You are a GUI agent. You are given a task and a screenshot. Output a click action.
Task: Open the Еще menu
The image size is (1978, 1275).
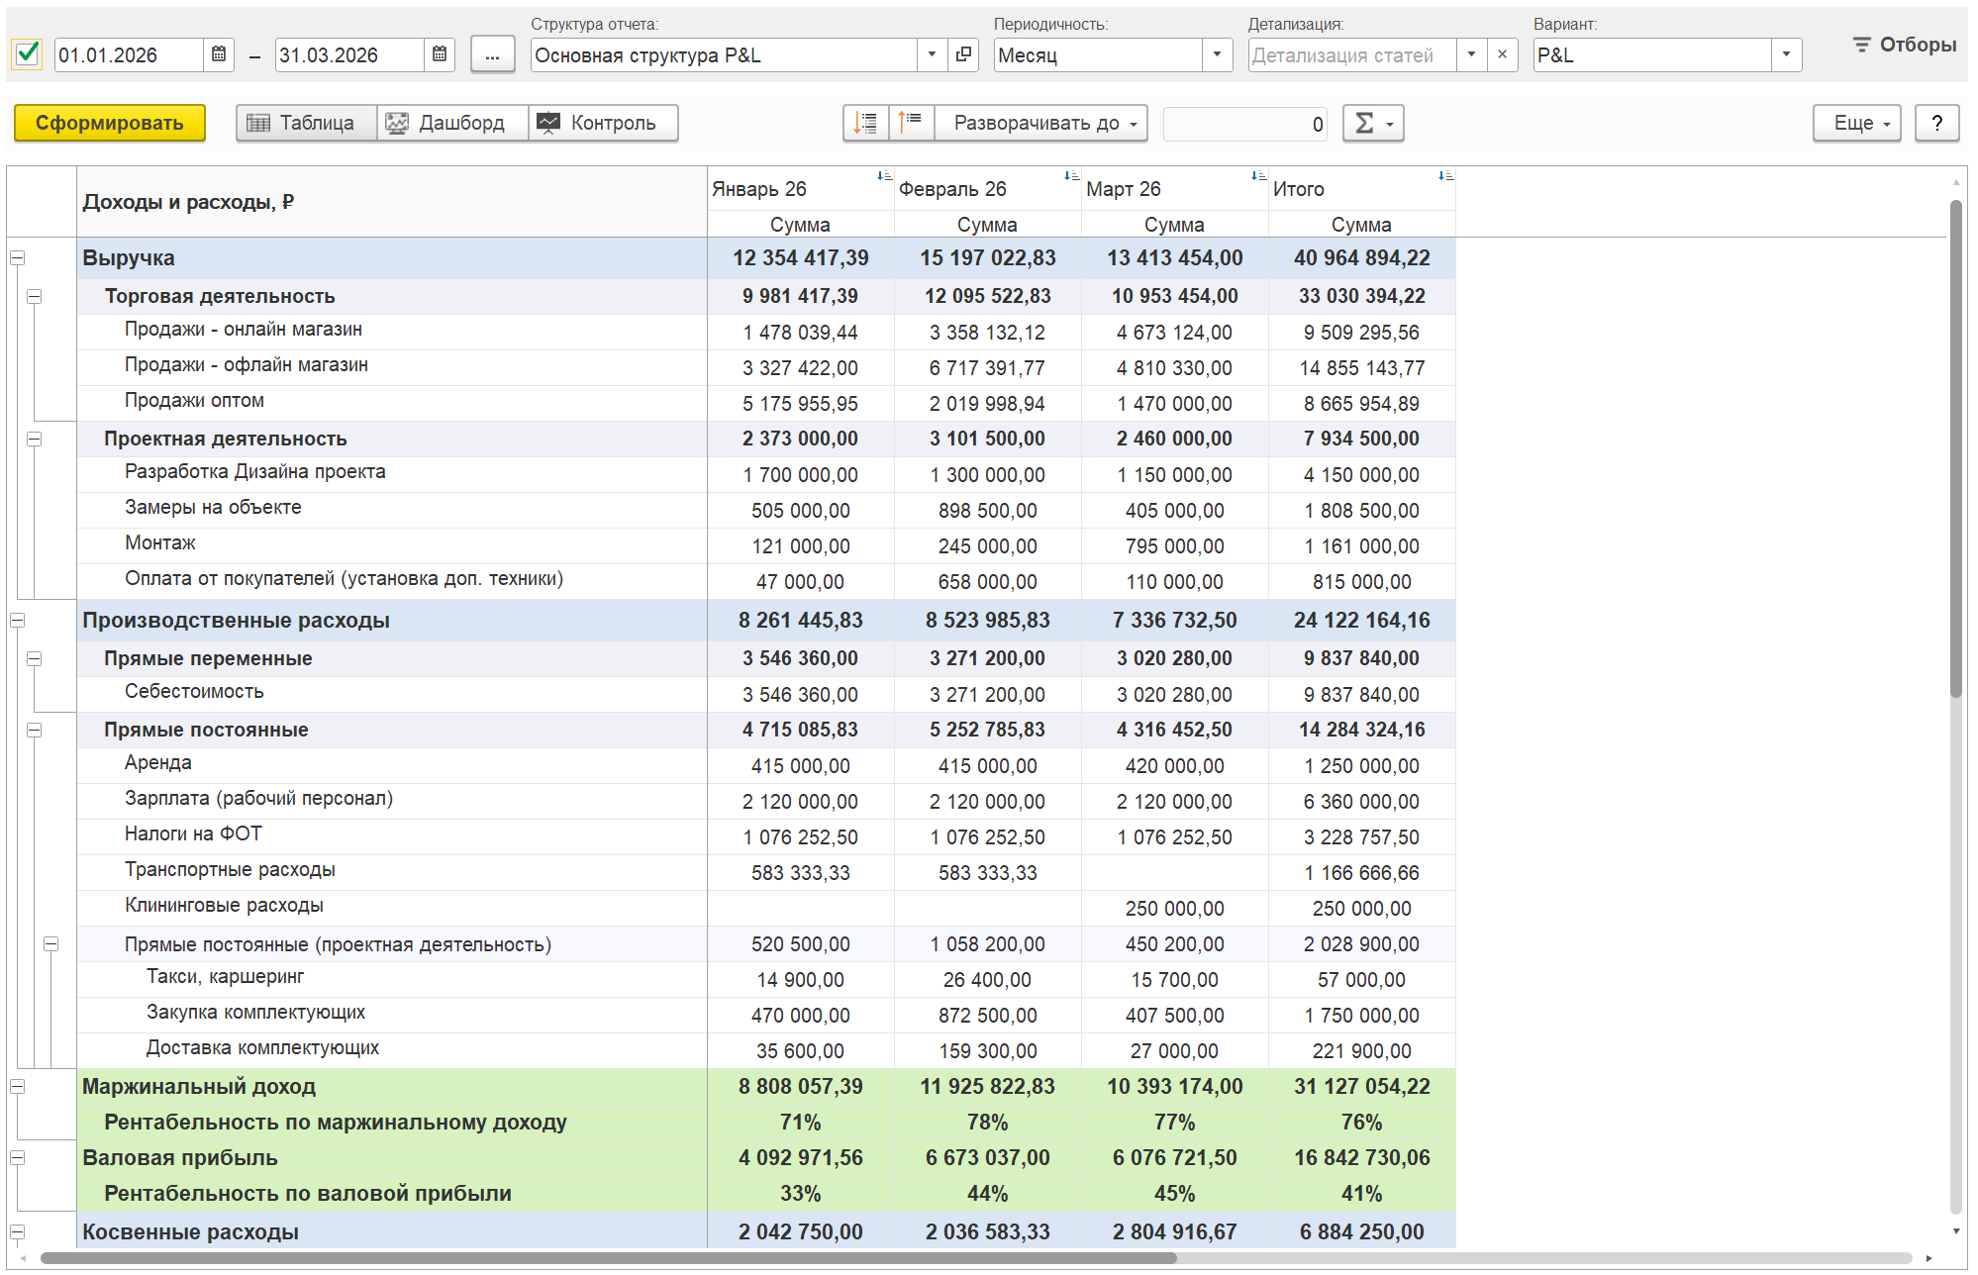tap(1856, 123)
